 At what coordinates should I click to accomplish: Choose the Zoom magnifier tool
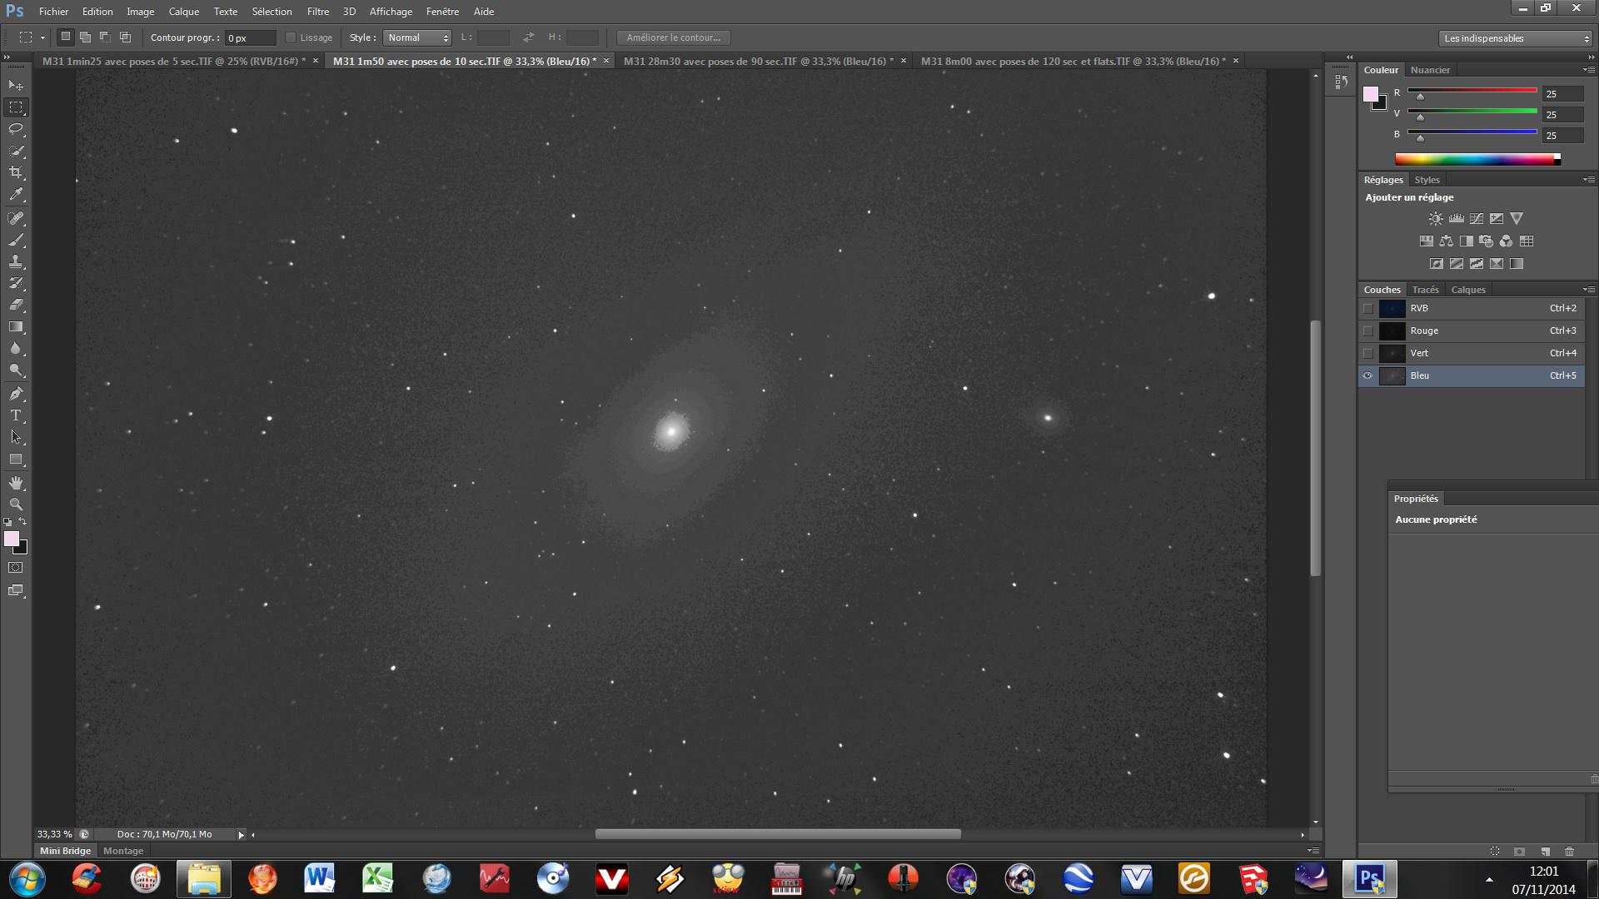click(x=16, y=504)
